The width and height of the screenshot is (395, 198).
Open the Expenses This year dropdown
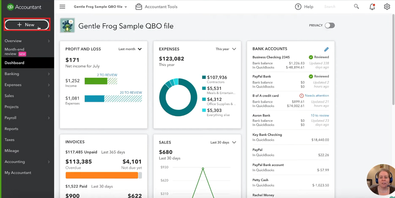(x=226, y=49)
